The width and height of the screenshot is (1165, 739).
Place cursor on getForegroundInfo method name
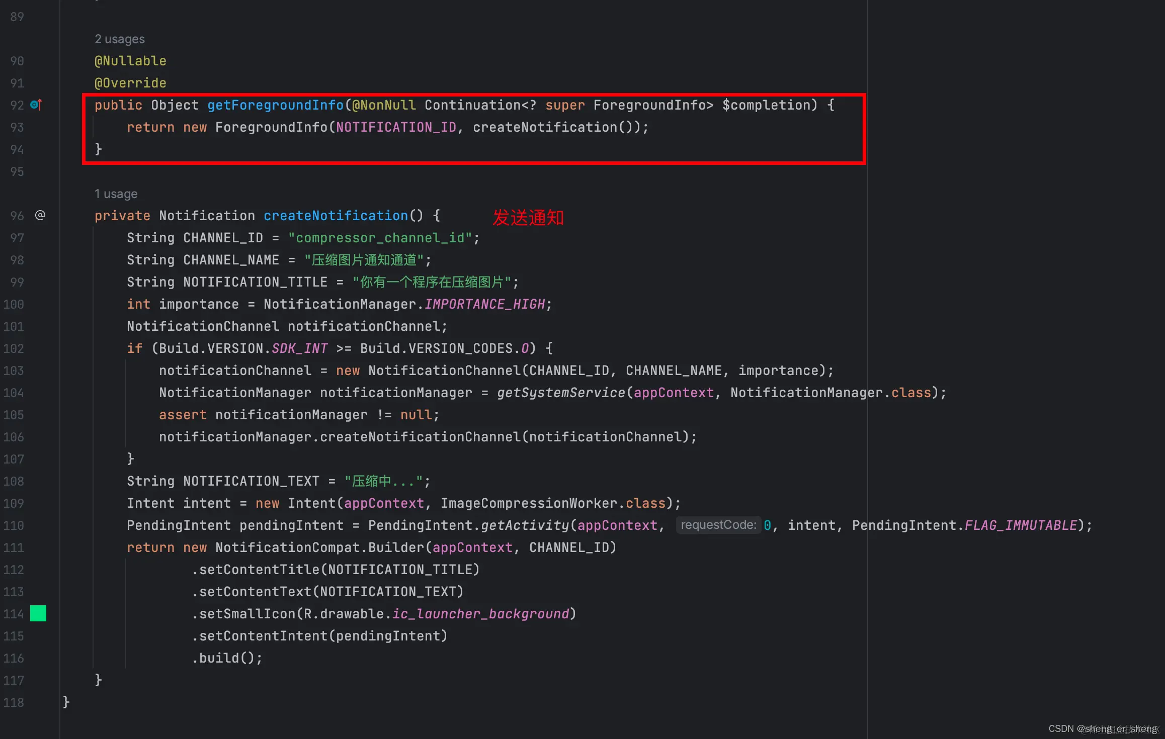click(275, 105)
